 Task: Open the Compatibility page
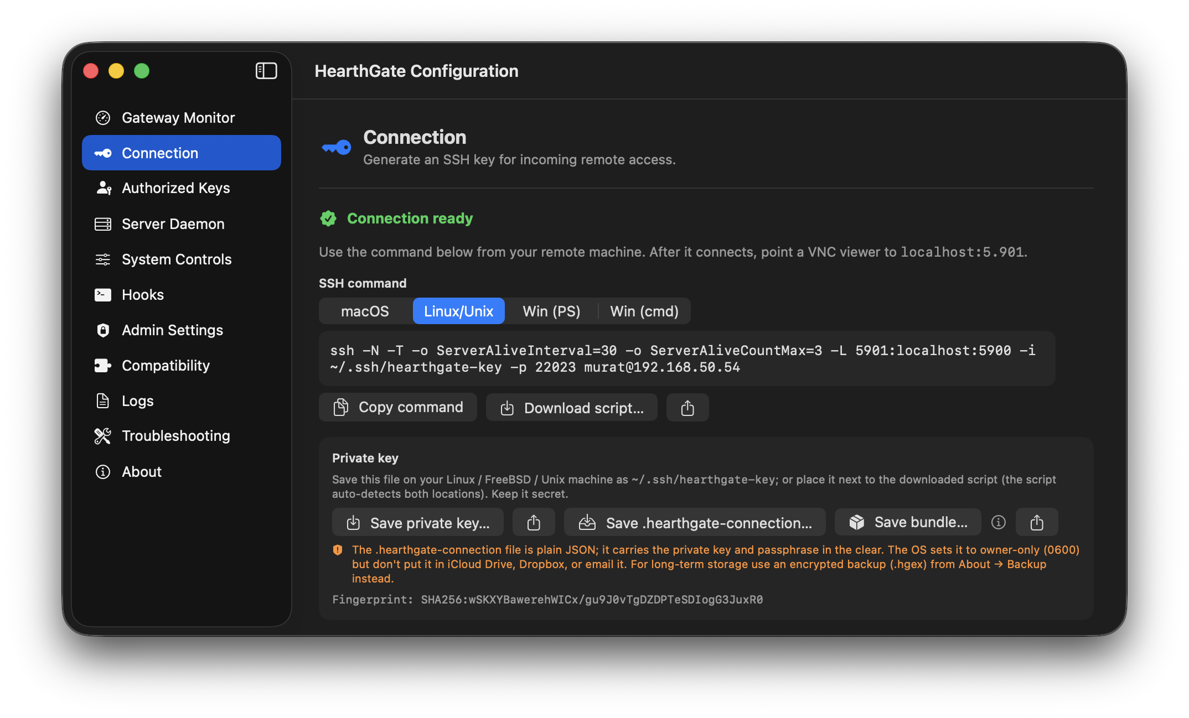pos(181,365)
